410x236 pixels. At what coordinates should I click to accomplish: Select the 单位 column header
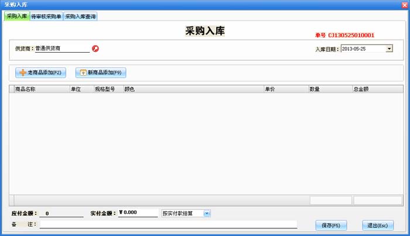tap(82, 89)
